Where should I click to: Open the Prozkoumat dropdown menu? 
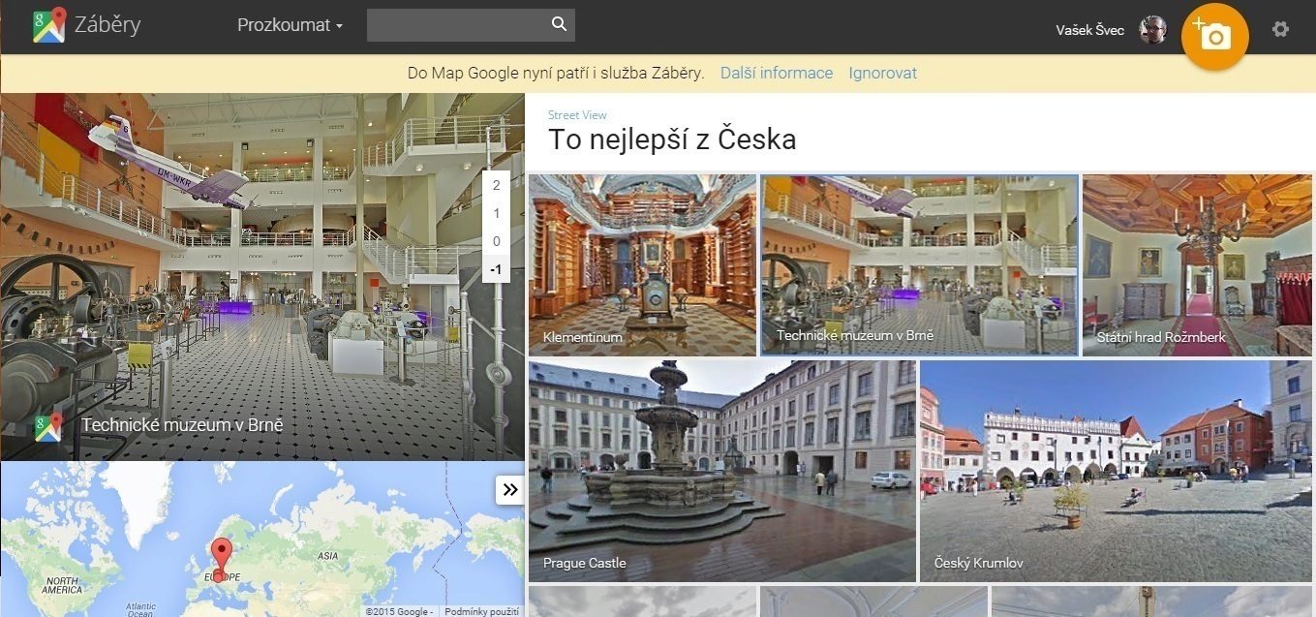[291, 25]
